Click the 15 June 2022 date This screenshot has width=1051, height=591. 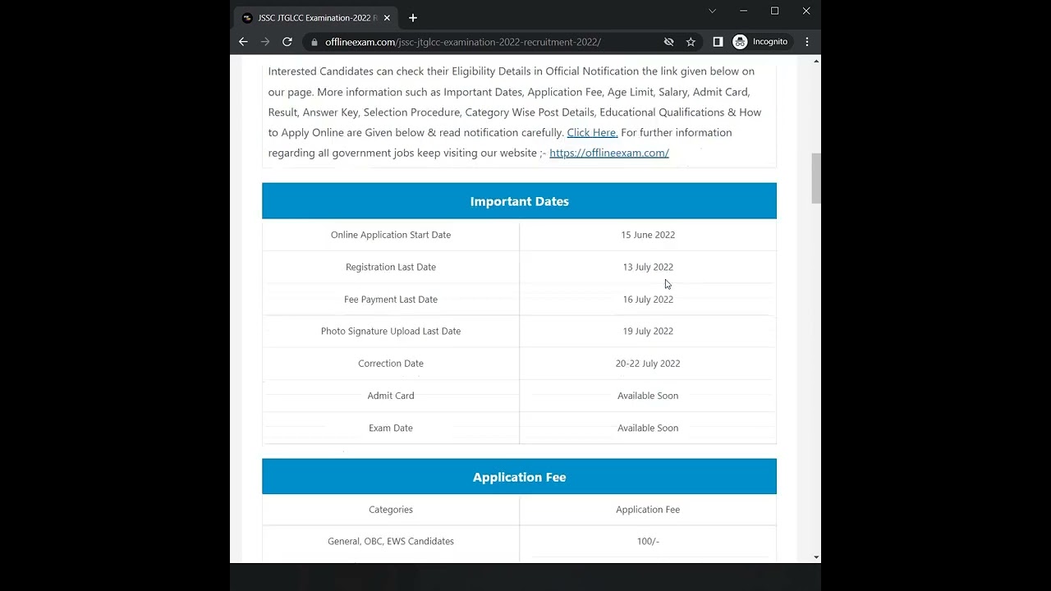click(x=648, y=235)
